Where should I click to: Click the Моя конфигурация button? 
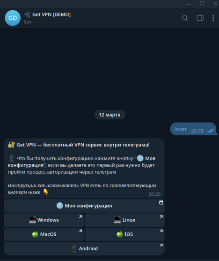pos(84,206)
